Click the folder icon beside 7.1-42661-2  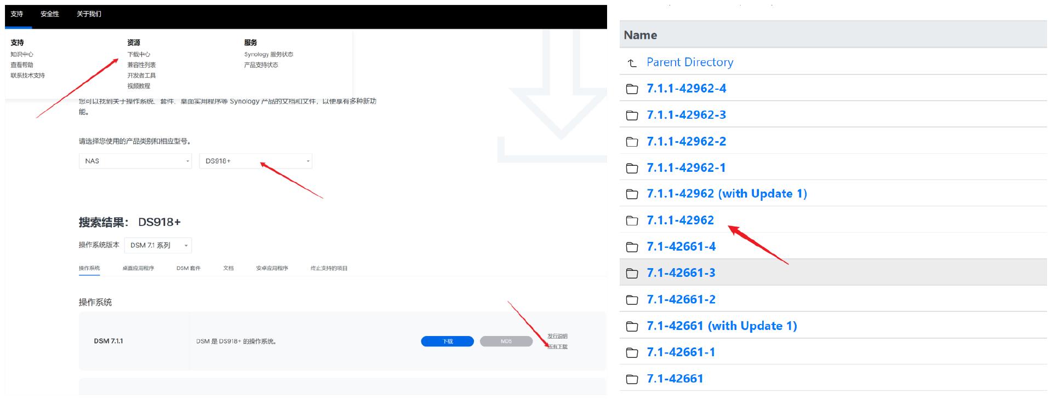point(632,300)
